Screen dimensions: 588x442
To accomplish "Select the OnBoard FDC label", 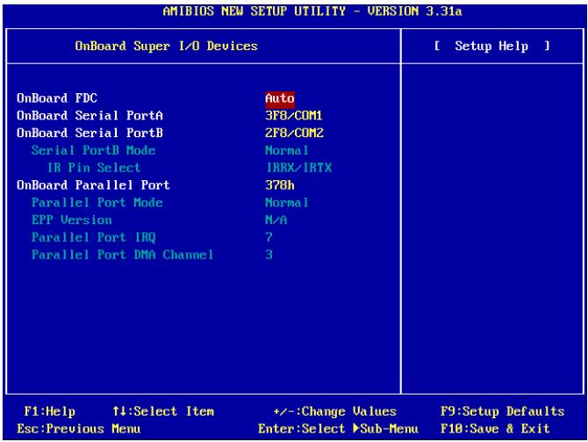I will [57, 98].
